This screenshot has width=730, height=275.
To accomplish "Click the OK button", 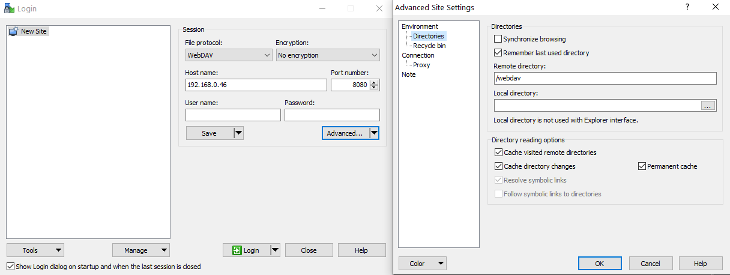I will [x=599, y=264].
